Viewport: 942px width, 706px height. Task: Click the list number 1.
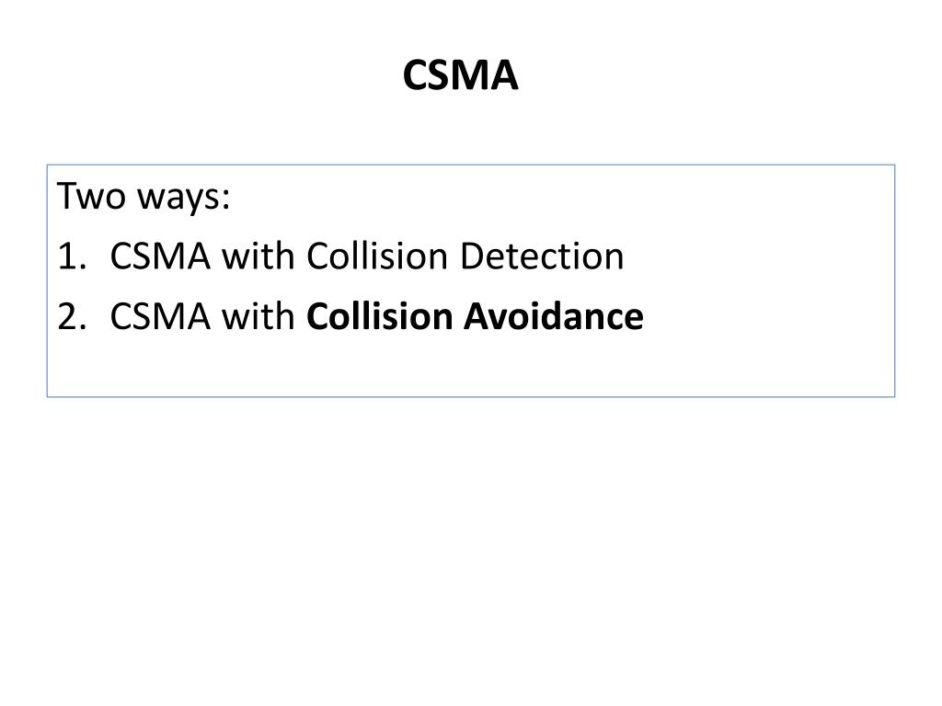[x=72, y=256]
